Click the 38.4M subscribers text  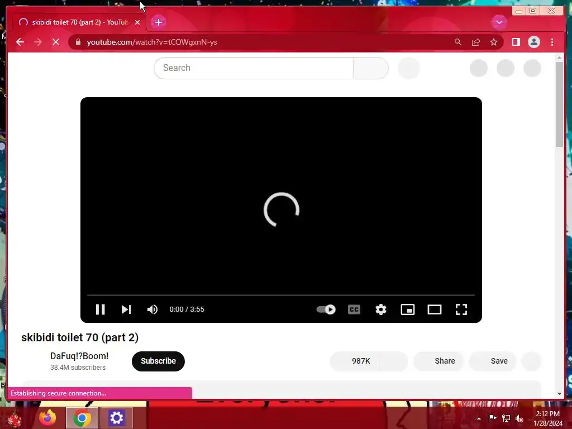[x=78, y=368]
